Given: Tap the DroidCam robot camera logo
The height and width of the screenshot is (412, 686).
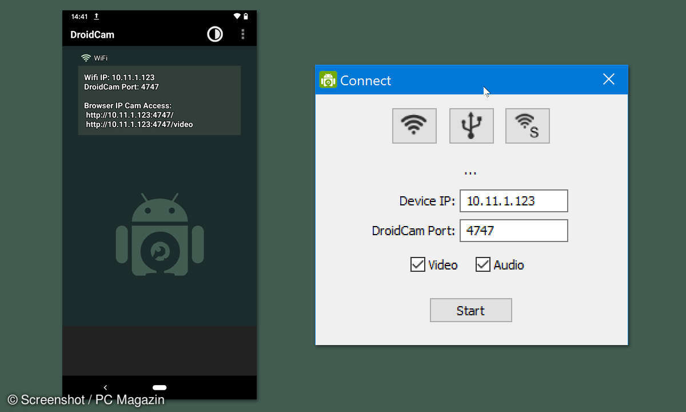Looking at the screenshot, I should coord(160,235).
